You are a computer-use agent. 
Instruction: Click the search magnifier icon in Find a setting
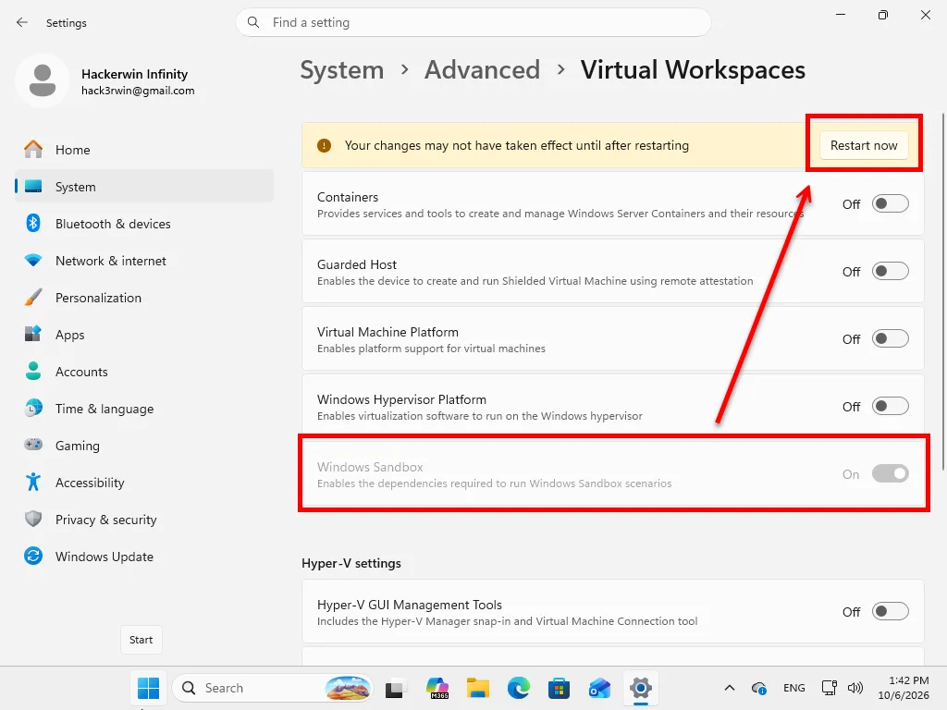click(253, 22)
